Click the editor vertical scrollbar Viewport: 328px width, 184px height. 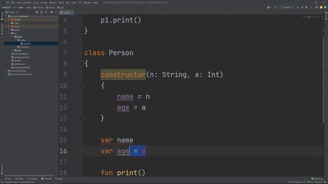(x=323, y=79)
